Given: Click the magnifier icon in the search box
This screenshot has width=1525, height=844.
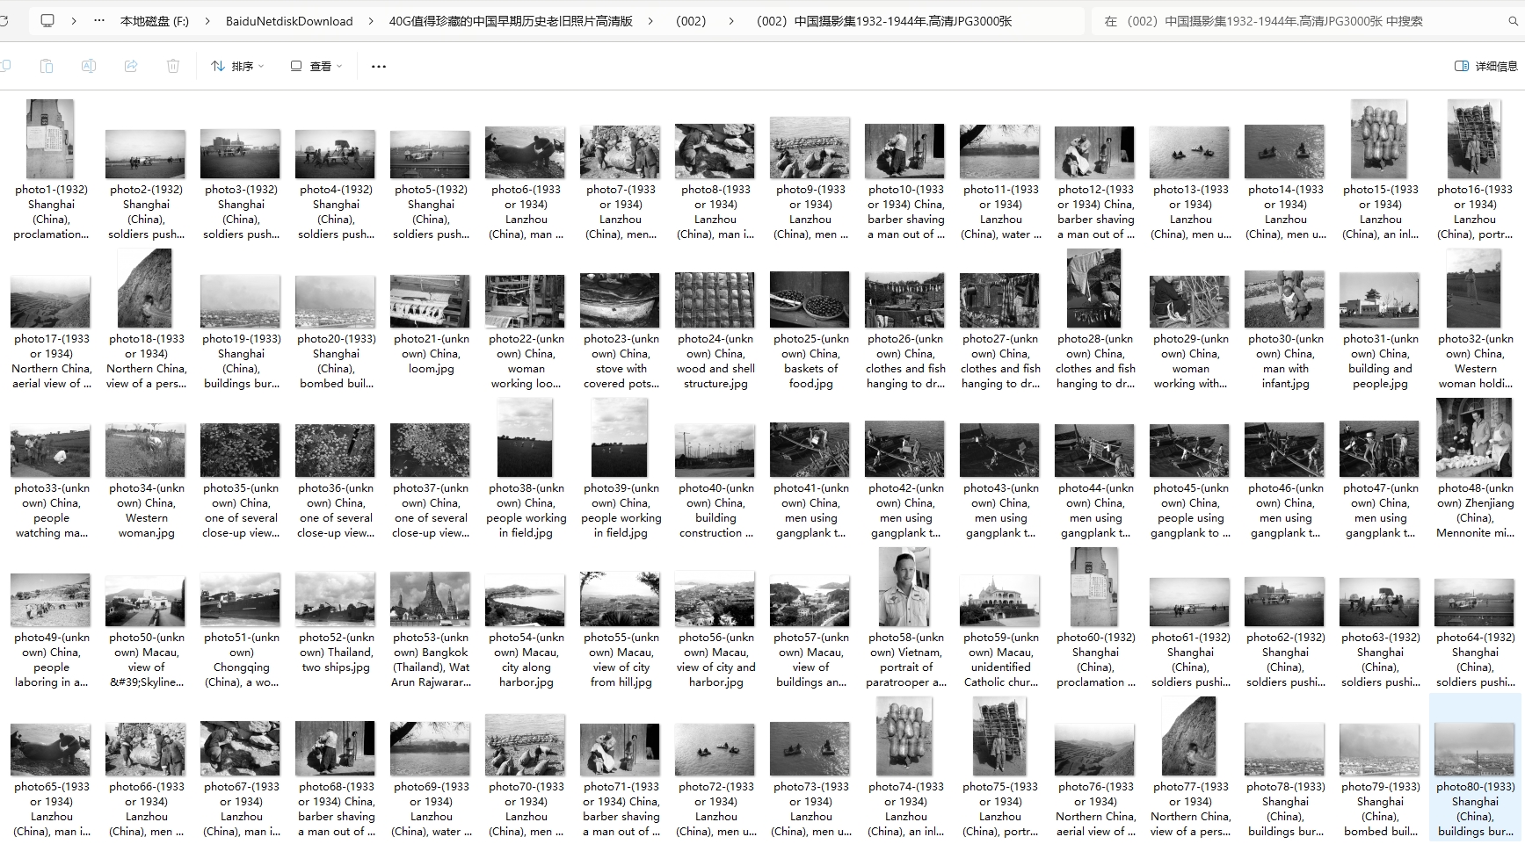Looking at the screenshot, I should [1513, 21].
